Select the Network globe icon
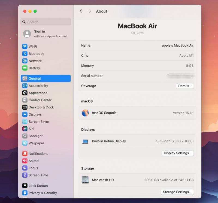Screen dimensions: 218x203 point(25,61)
